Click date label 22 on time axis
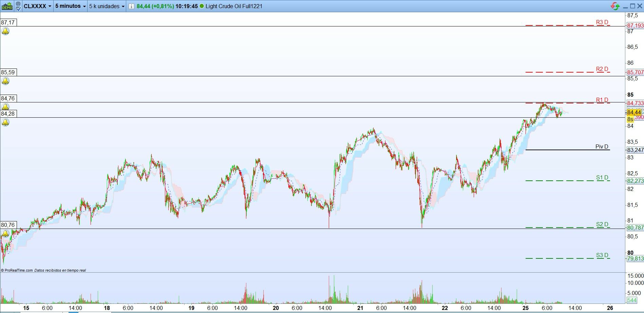Viewport: 644px width, 313px height. coord(445,308)
